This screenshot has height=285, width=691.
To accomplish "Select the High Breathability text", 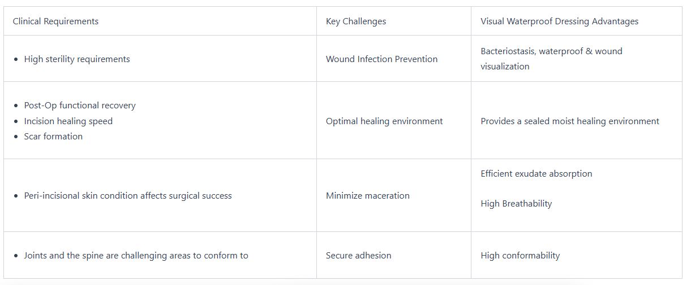I will (516, 204).
